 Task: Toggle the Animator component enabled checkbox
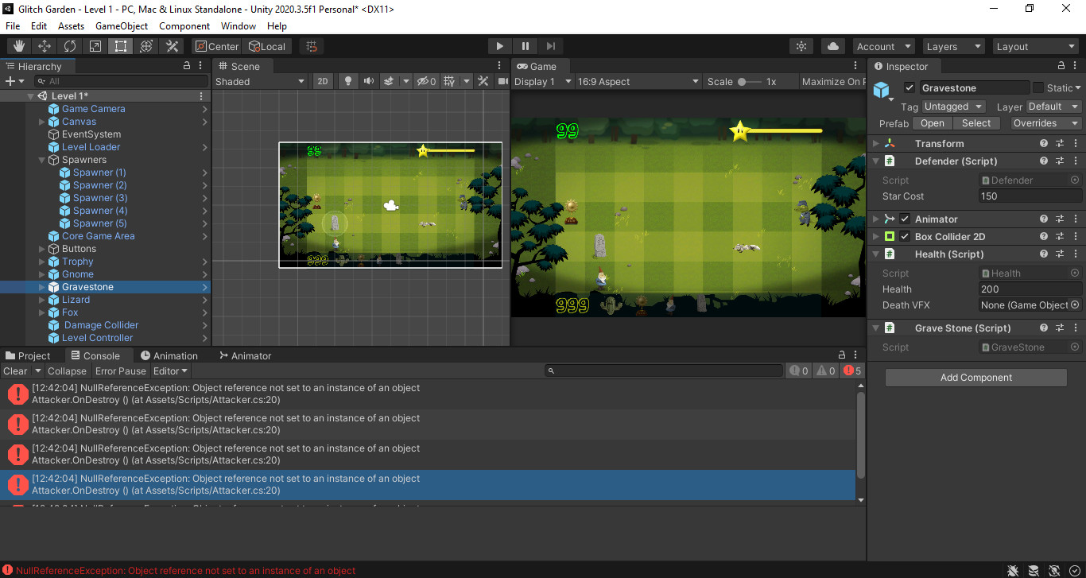pyautogui.click(x=904, y=219)
